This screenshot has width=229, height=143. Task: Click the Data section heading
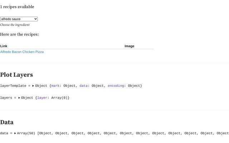[x=7, y=122]
